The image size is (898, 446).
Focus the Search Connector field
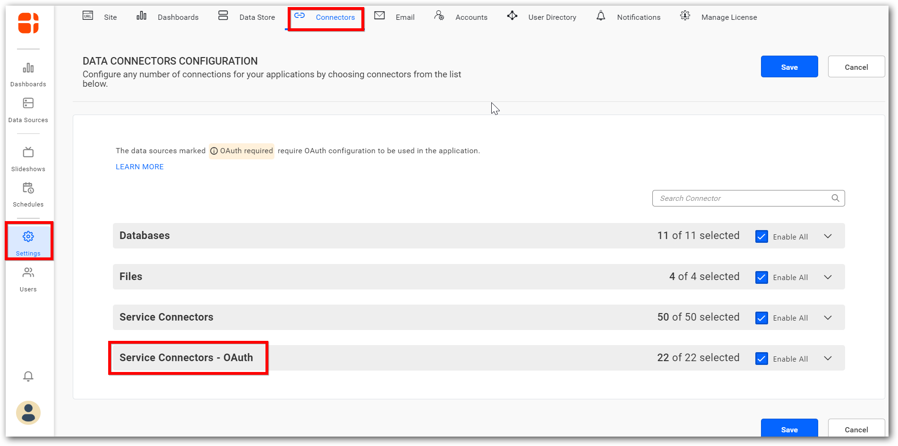[x=748, y=198]
